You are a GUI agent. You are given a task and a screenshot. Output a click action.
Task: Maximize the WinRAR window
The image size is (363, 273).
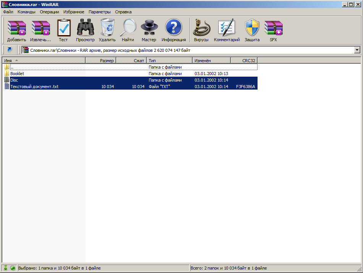click(351, 5)
